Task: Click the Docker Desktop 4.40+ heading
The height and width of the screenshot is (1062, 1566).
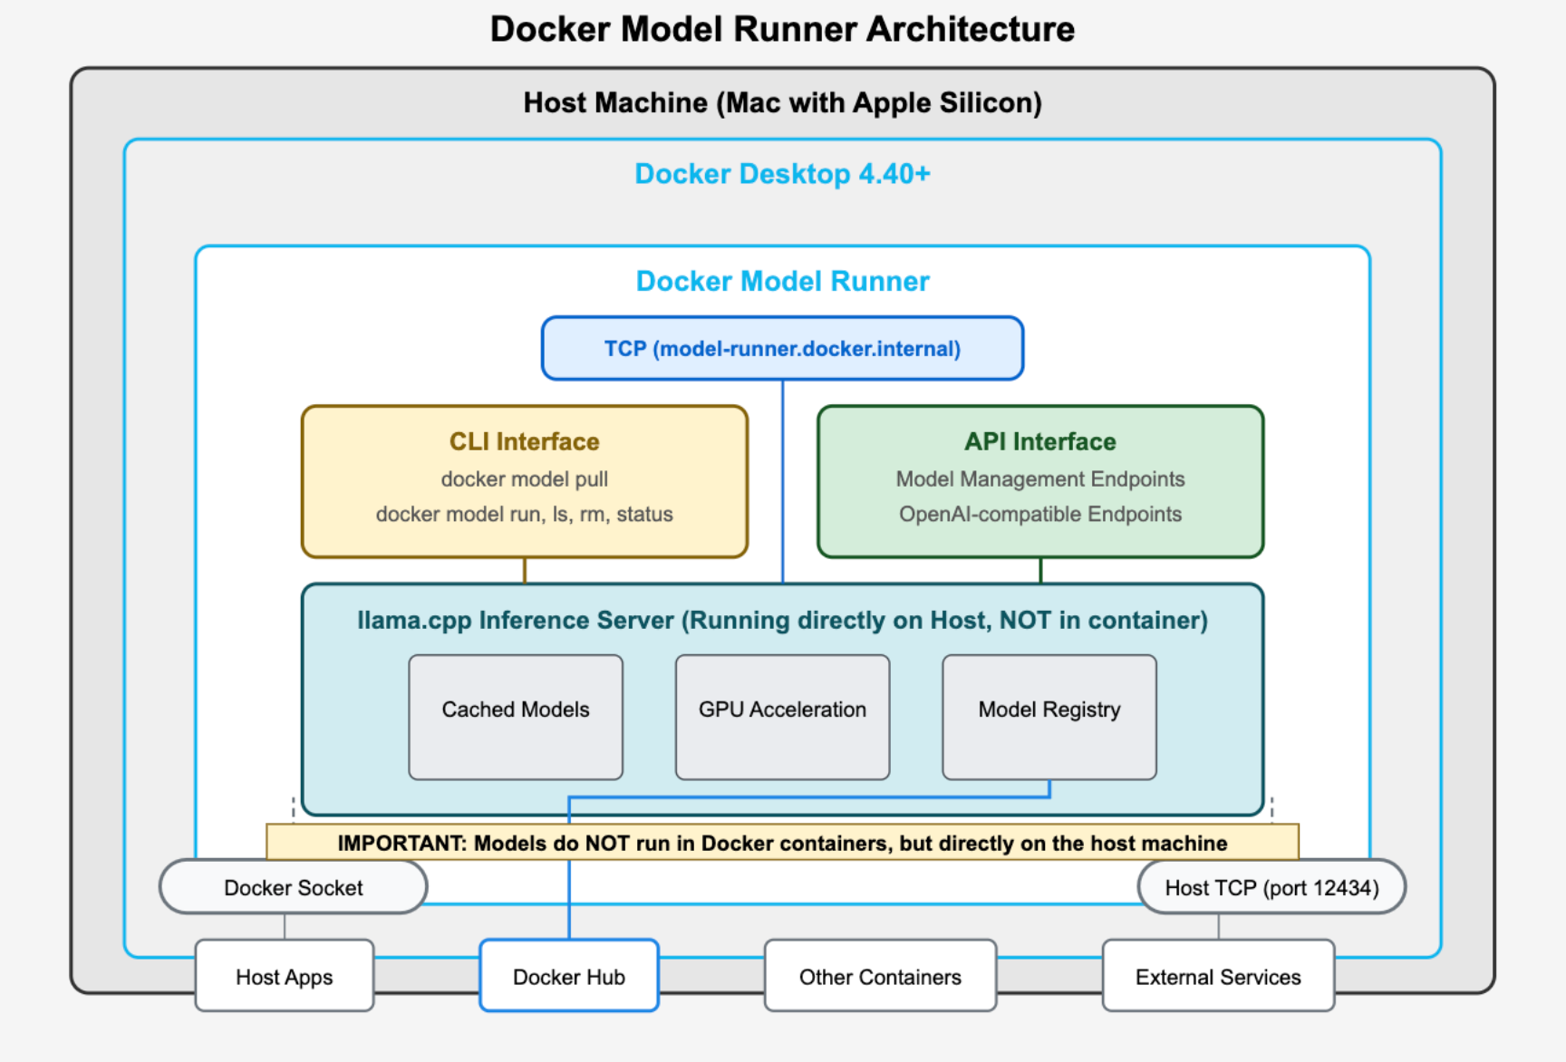Action: tap(782, 173)
